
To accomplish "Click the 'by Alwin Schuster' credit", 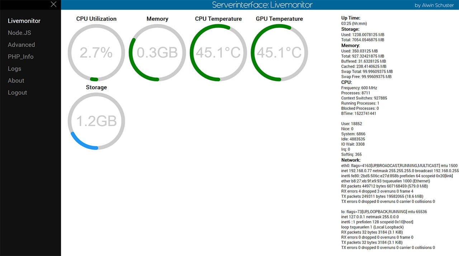I will pos(434,5).
